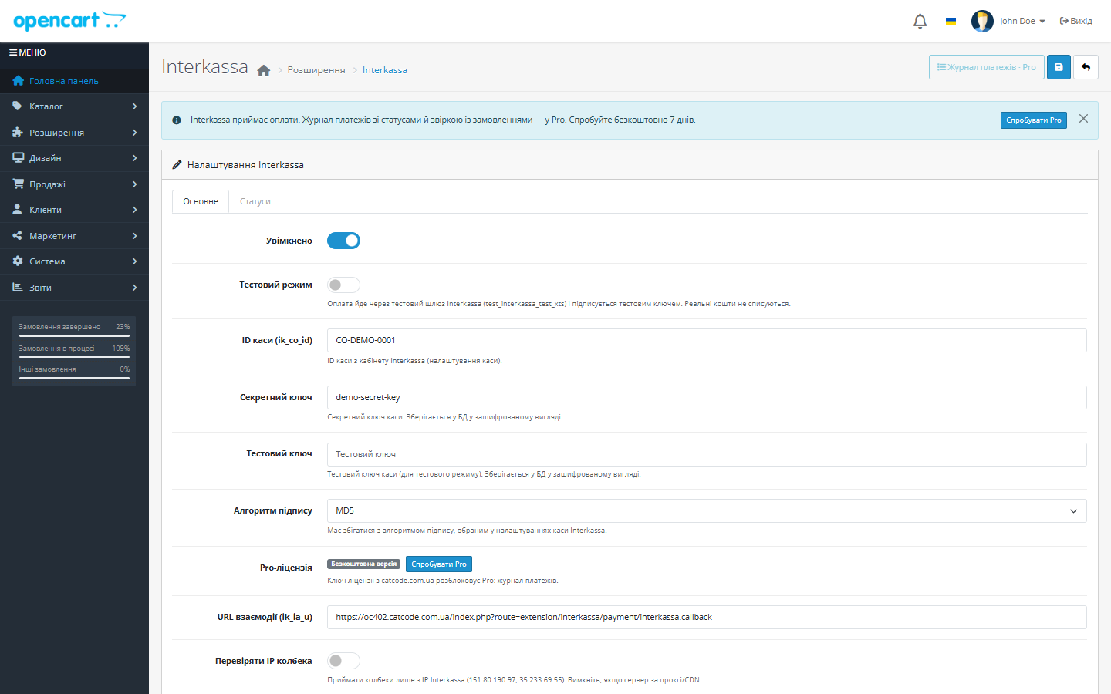
Task: Toggle Перевіряти IP колбека switch
Action: click(343, 661)
